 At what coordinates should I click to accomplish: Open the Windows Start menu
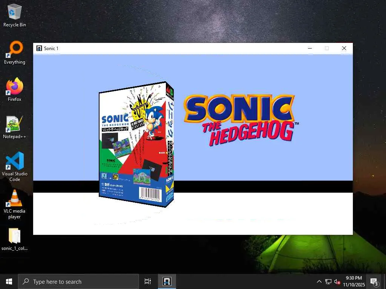coord(9,281)
